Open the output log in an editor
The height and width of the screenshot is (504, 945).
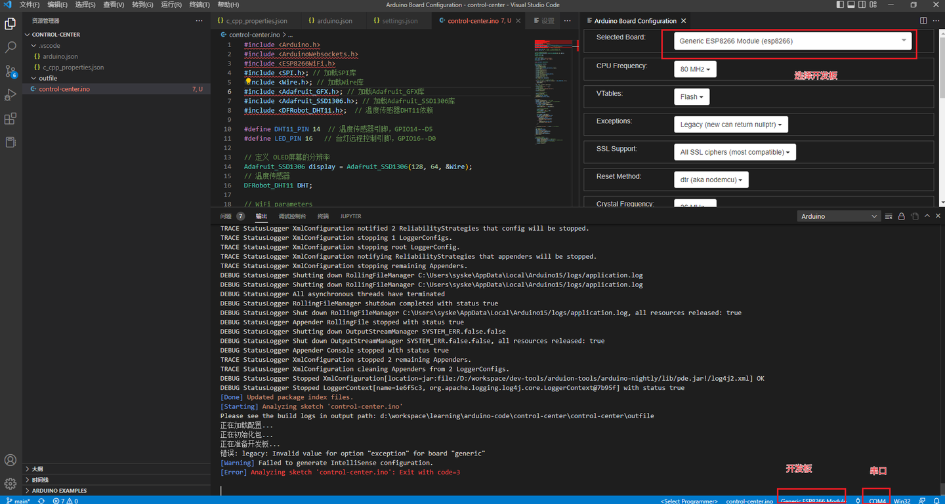point(915,216)
